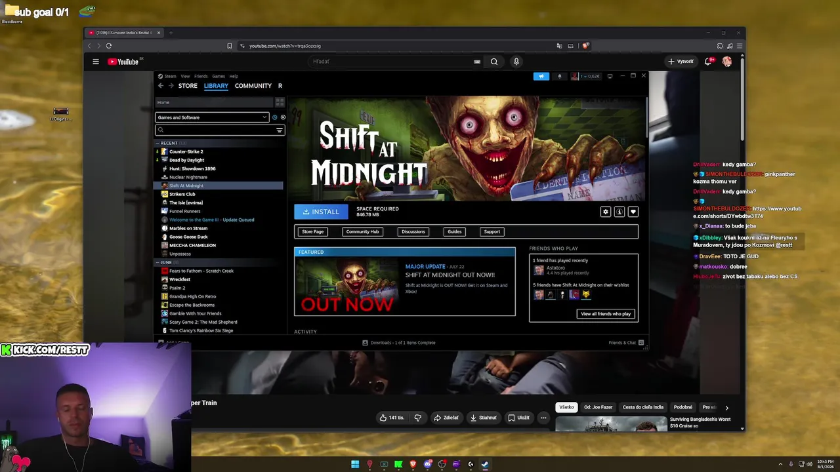
Task: Switch to the LIBRARY tab in Steam
Action: (216, 86)
